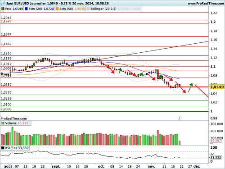Screen dimensions: 225x169
Task: Select the SMA (20) indicator label
Action: coord(35,9)
